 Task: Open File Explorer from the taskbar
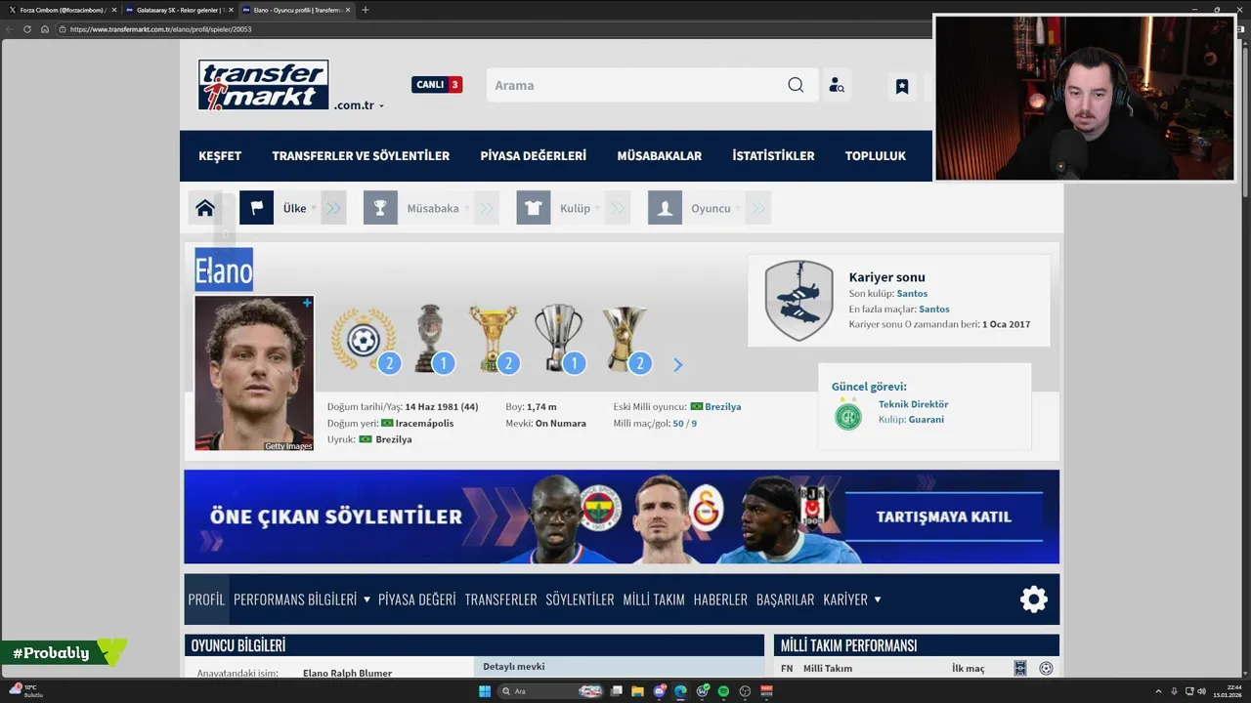click(x=637, y=691)
